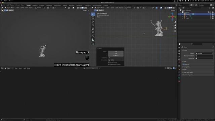
Task: Select the Rotate tool in right viewport
Action: pyautogui.click(x=93, y=25)
